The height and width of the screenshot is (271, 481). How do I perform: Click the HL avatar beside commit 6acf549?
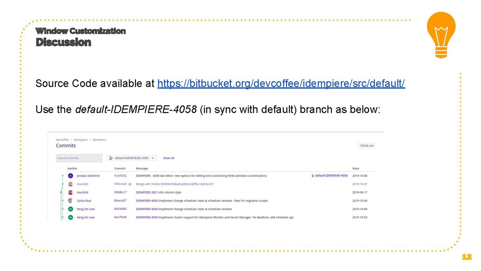[71, 217]
